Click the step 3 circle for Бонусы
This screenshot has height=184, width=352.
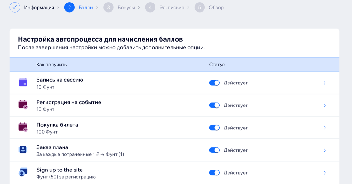[108, 7]
